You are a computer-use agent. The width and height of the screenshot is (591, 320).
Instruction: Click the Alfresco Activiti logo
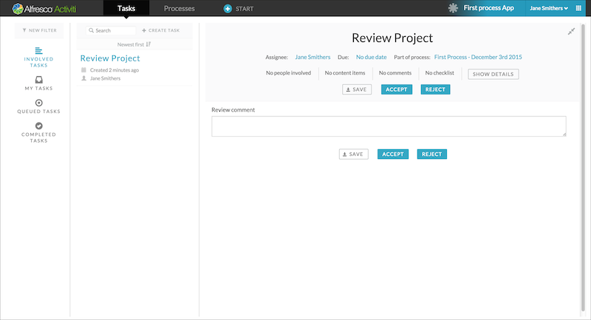pyautogui.click(x=44, y=8)
